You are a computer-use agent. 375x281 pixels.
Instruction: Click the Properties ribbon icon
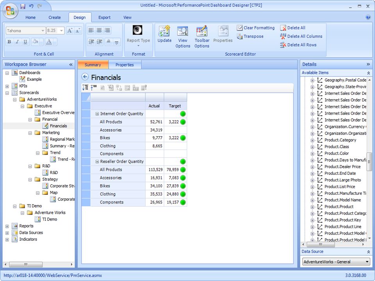(x=223, y=34)
